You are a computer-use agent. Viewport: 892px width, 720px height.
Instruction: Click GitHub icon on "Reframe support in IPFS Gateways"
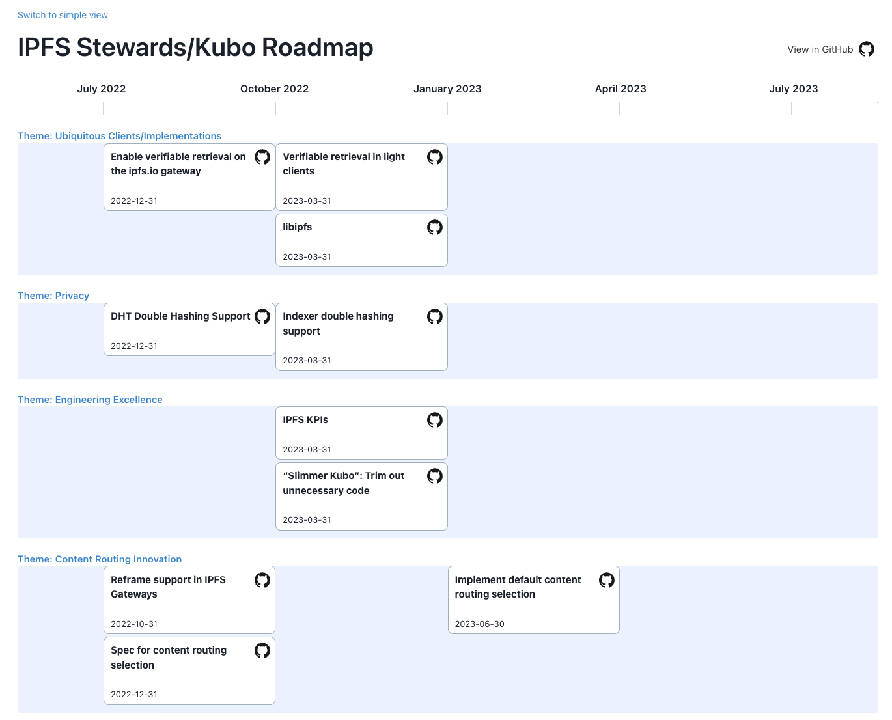click(262, 580)
